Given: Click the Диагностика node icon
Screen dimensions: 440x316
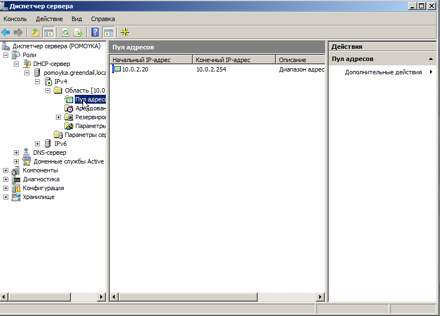Looking at the screenshot, I should (x=16, y=179).
